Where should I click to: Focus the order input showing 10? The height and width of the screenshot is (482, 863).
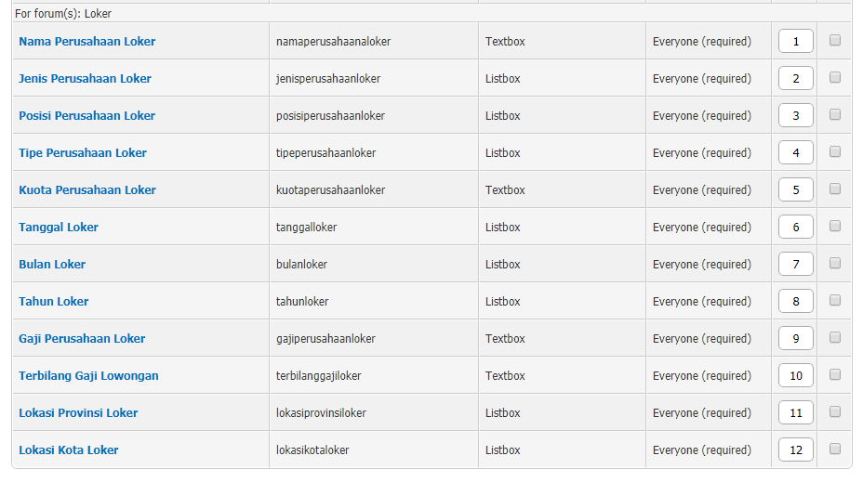coord(796,376)
